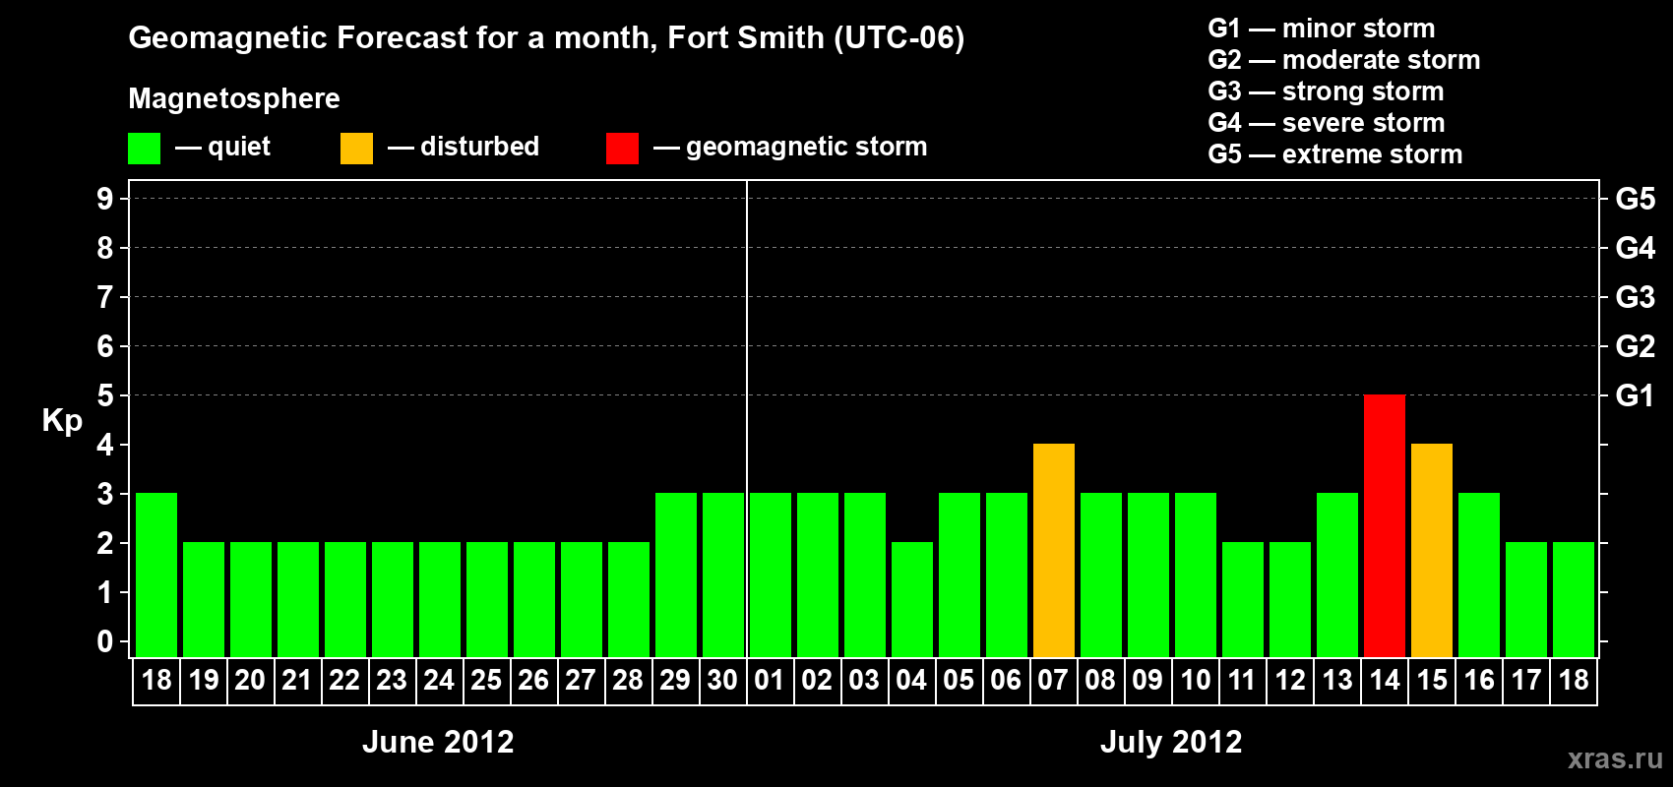This screenshot has height=787, width=1673.
Task: Click the date label 30 on axis
Action: click(x=722, y=680)
